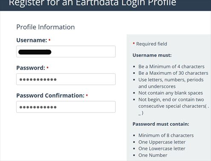211x161 pixels.
Task: Click 'Minimum of 8 characters' requirement
Action: point(166,136)
